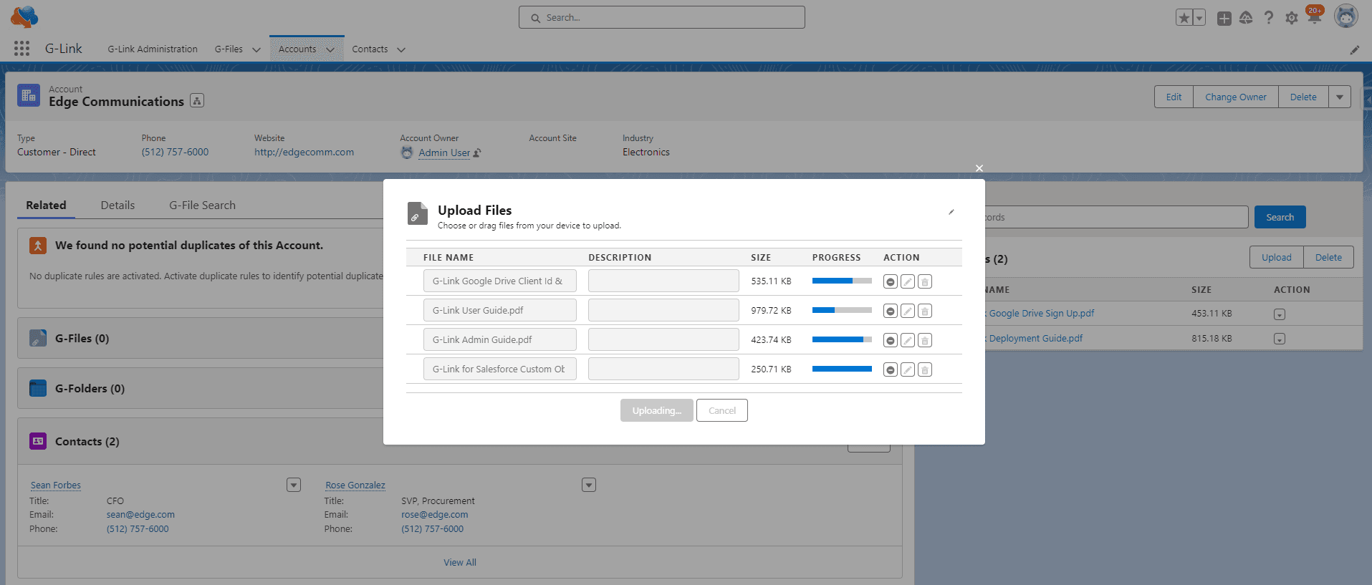
Task: Open Global Actions plus icon
Action: coord(1224,19)
